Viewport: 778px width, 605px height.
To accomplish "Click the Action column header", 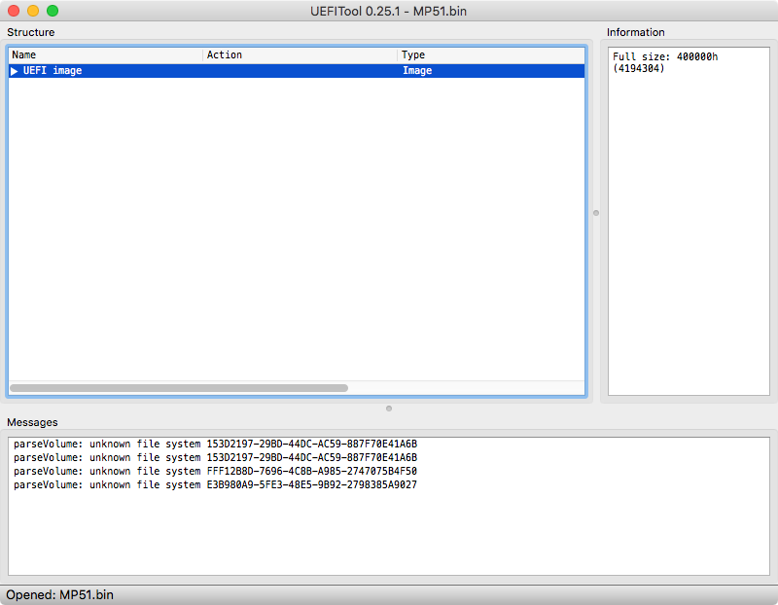I will (300, 54).
